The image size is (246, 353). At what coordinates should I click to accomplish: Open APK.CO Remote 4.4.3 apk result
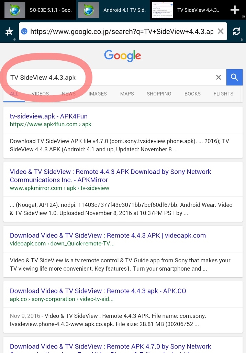point(98,291)
